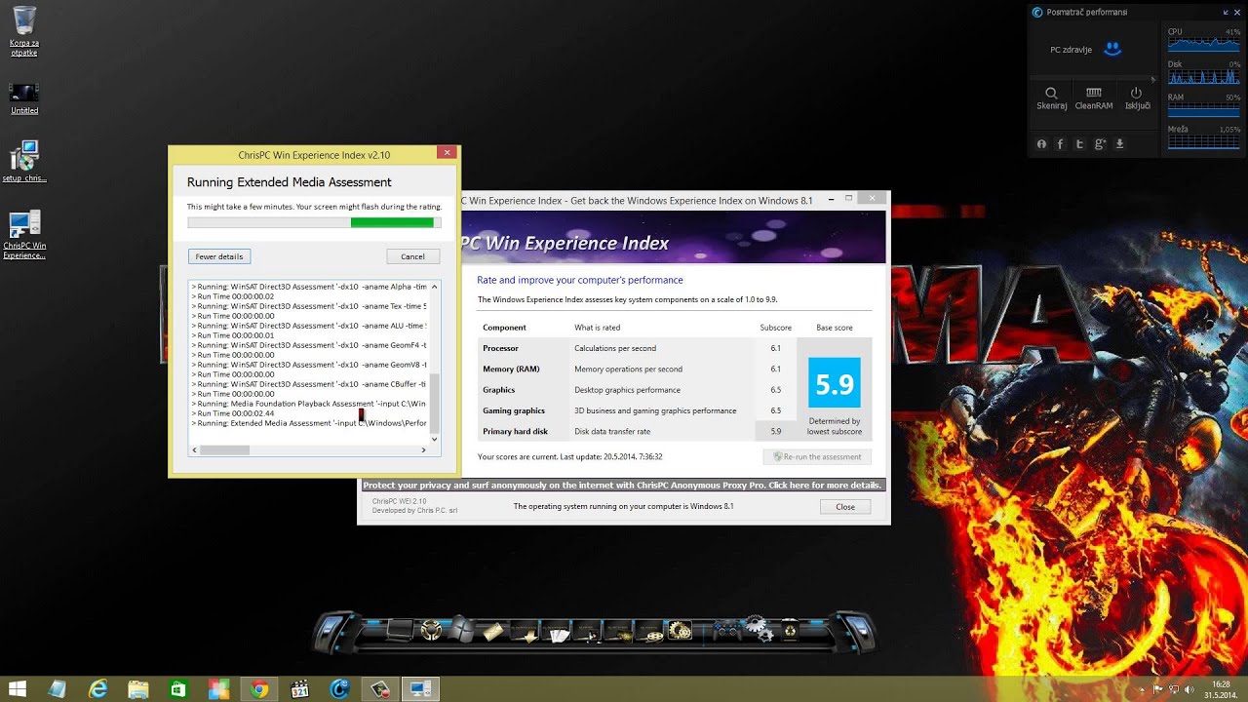Click the Facebook icon in performance widget
The height and width of the screenshot is (702, 1248).
point(1061,143)
